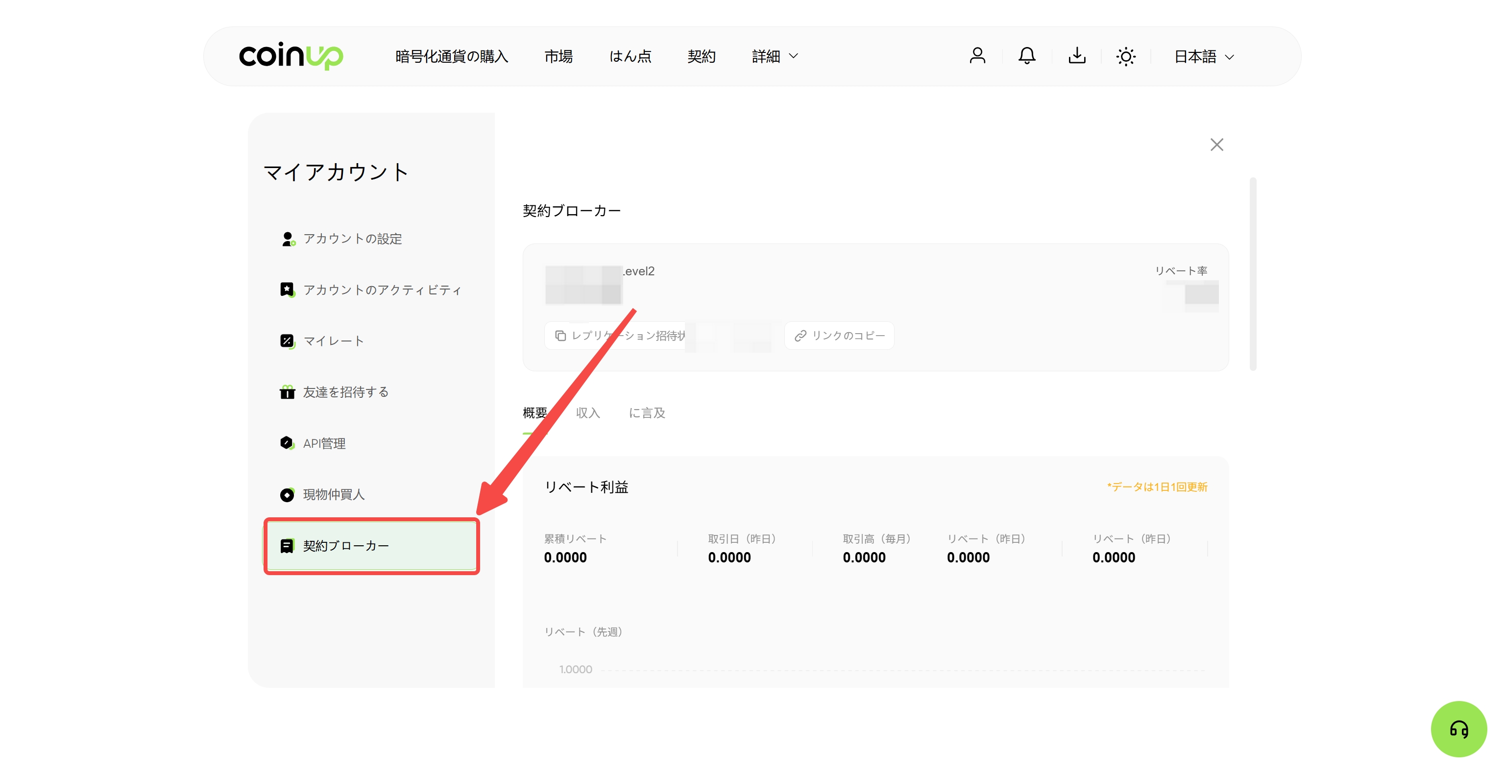Select マイレート in sidebar
The image size is (1505, 775).
click(371, 341)
